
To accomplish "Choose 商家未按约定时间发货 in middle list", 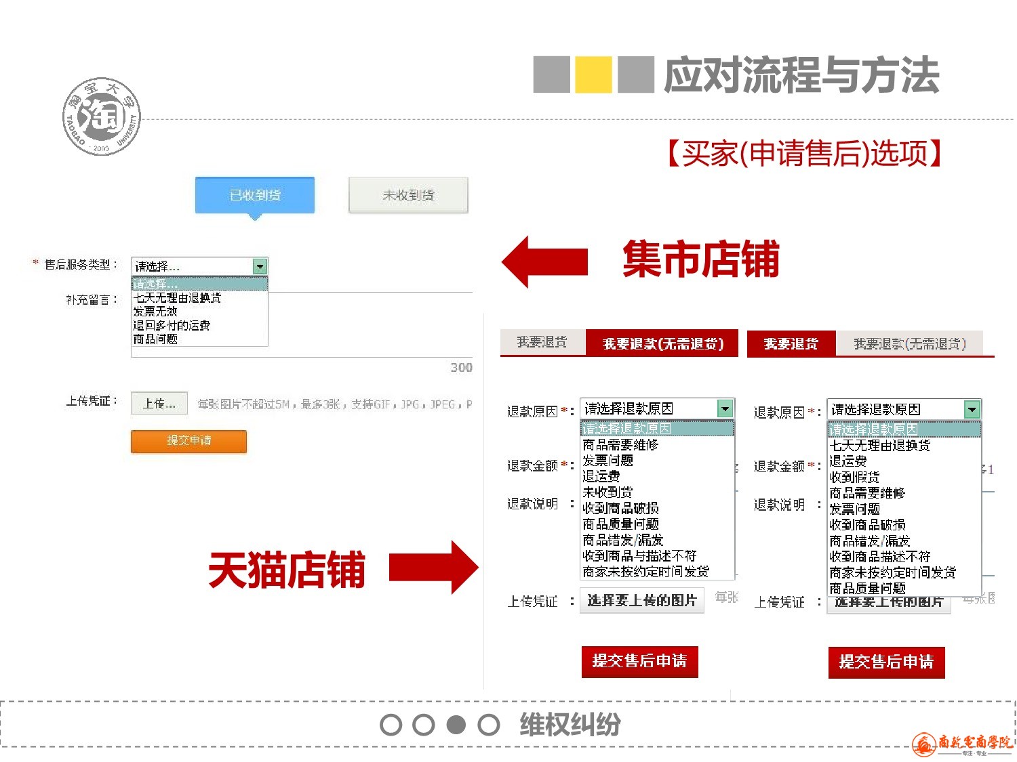I will pyautogui.click(x=657, y=572).
